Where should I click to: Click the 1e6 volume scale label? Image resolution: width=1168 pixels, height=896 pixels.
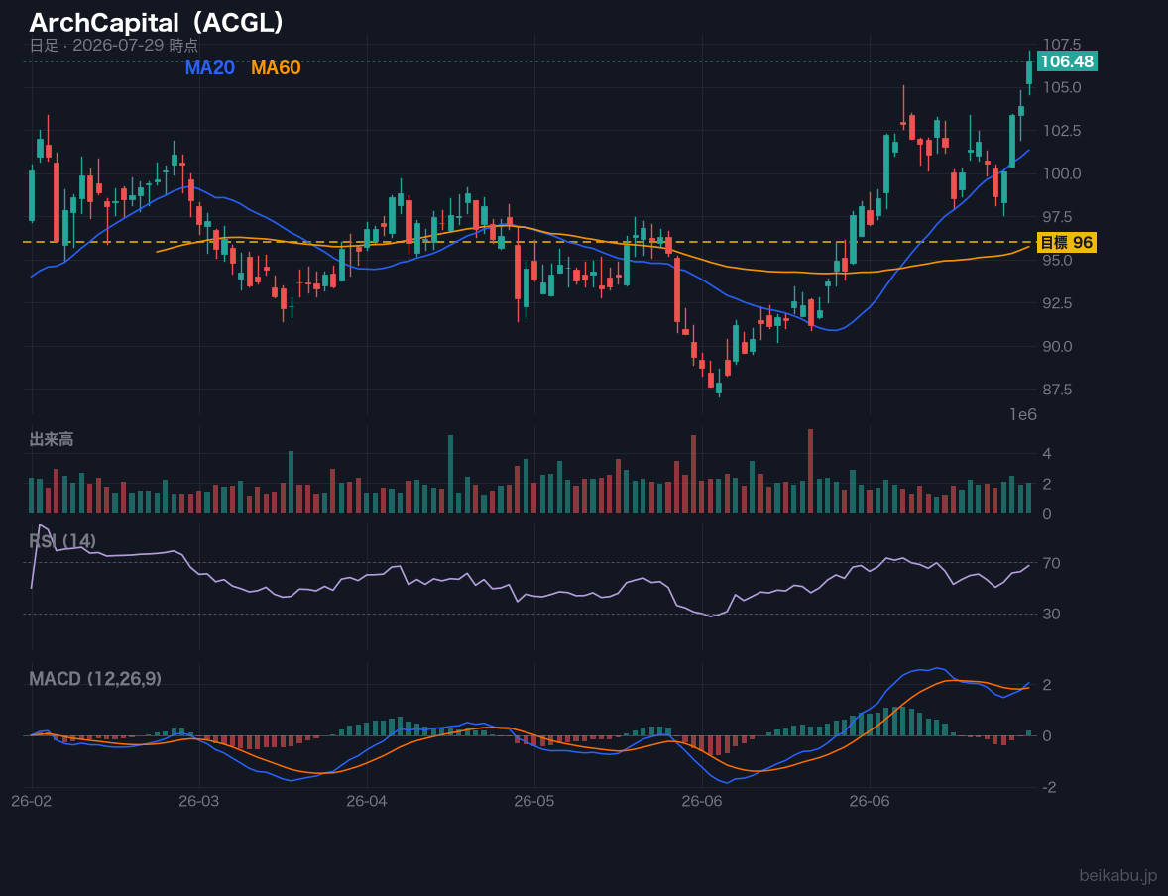coord(1023,415)
